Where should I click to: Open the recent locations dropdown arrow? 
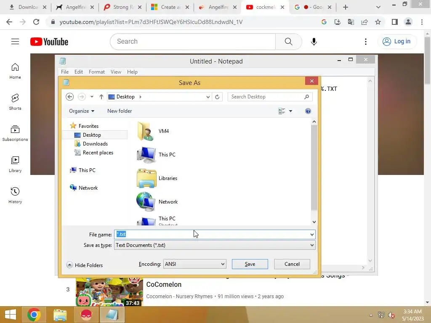coord(92,97)
